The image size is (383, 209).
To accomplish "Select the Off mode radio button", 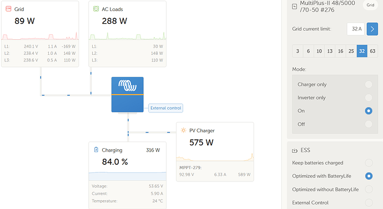I will pos(369,124).
